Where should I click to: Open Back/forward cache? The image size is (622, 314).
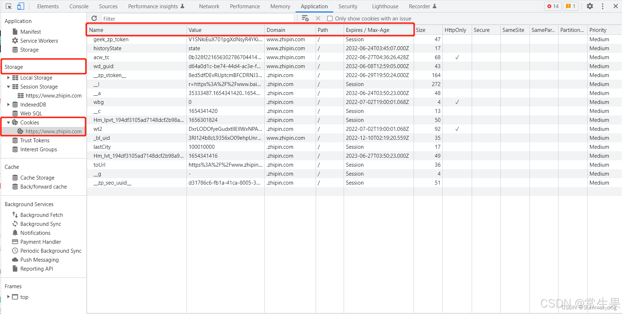coord(43,186)
